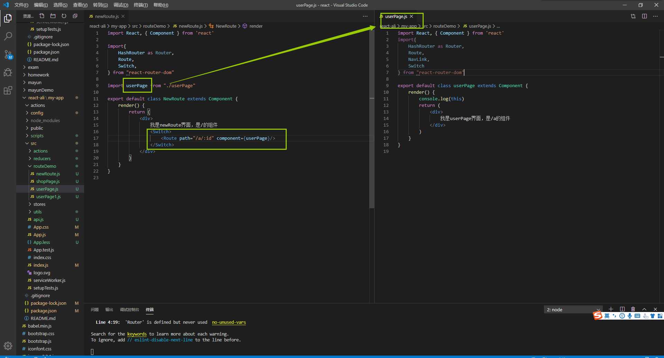Close the newRoute.js editor tab
Screen dimensions: 664x358
(123, 16)
